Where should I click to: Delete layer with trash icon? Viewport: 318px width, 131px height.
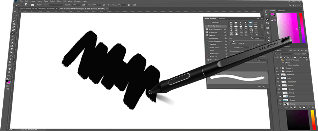(x=313, y=108)
